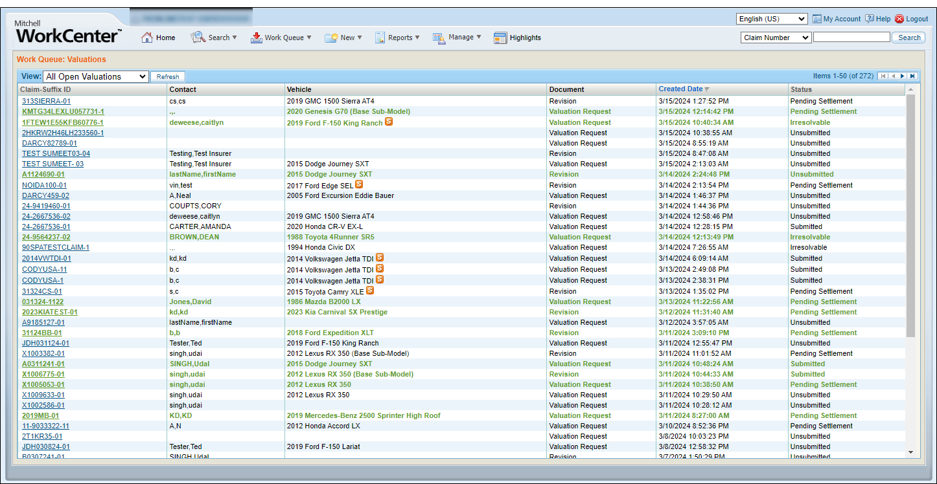This screenshot has width=937, height=484.
Task: Click orange S icon beside 2017 Ford Edge SEL
Action: click(360, 184)
